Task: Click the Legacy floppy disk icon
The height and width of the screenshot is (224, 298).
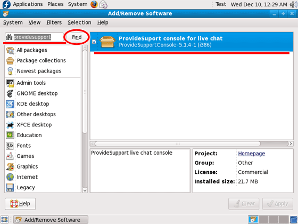Action: (10, 188)
